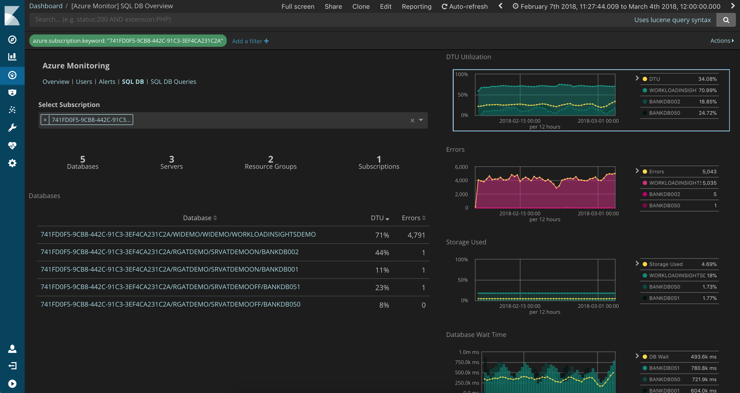Screen dimensions: 740x393
Task: Toggle BANKDB050 legend swatch in Storage chart
Action: (645, 287)
